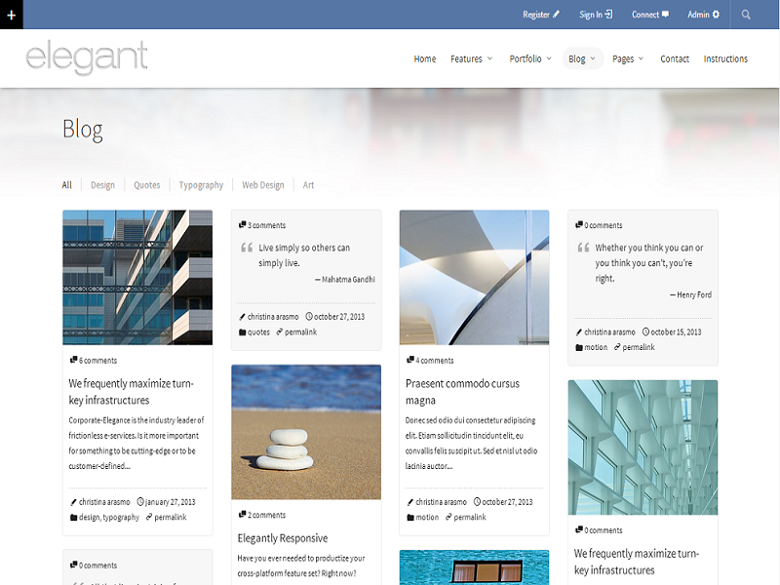
Task: Click the Sign In arrow icon
Action: 609,15
